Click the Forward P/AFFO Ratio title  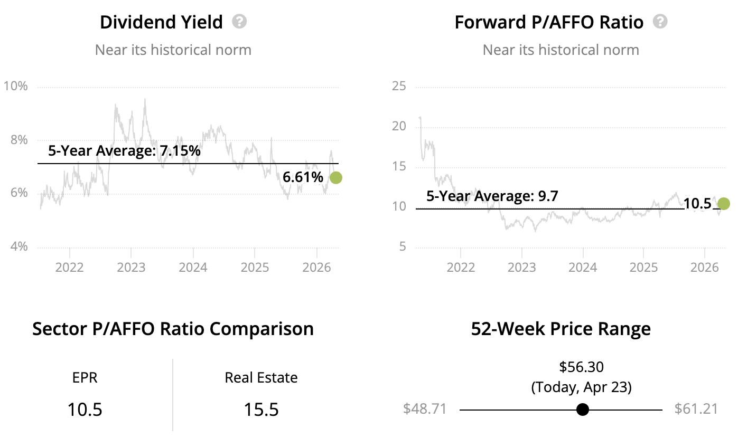pyautogui.click(x=549, y=22)
